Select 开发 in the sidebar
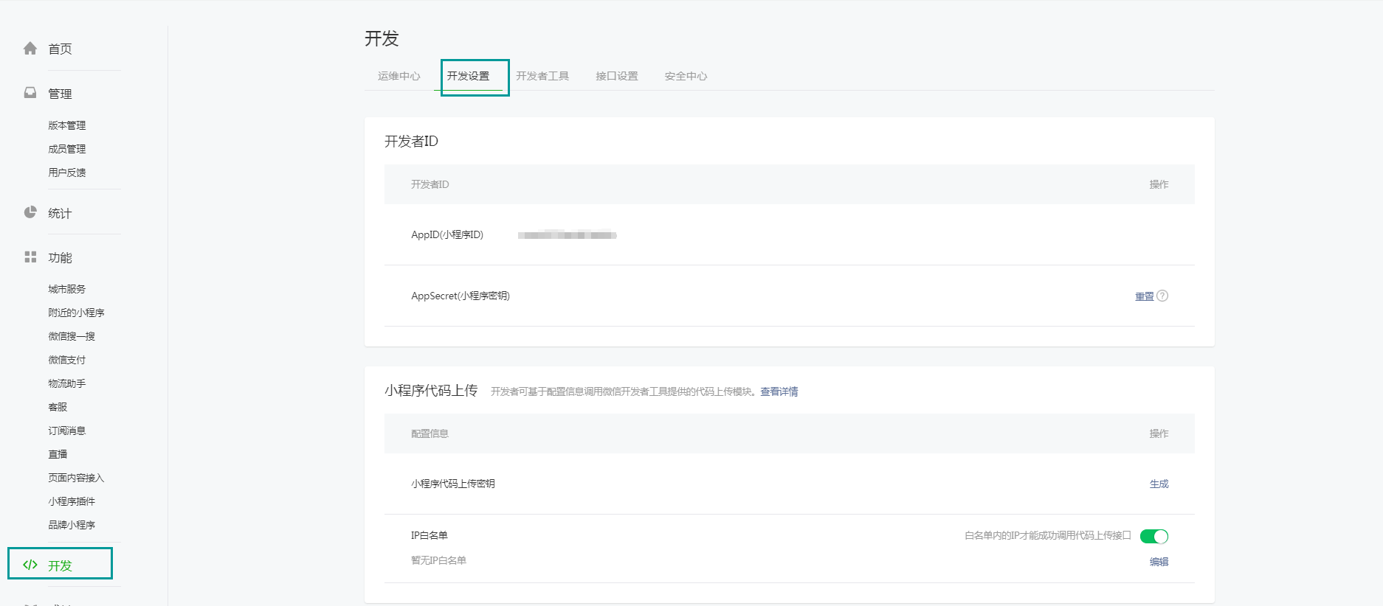 click(60, 565)
